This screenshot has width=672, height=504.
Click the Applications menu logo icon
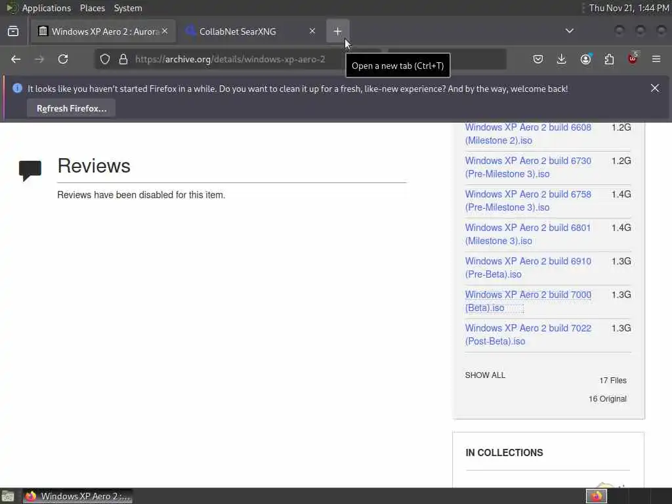[12, 8]
